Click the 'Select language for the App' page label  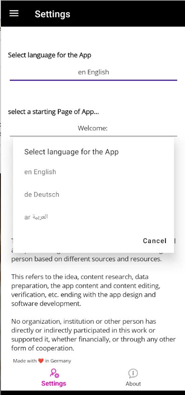(50, 55)
